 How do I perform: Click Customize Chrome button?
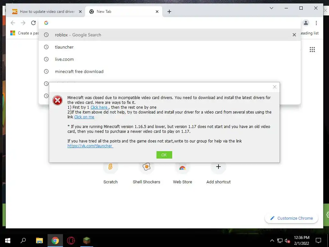291,218
